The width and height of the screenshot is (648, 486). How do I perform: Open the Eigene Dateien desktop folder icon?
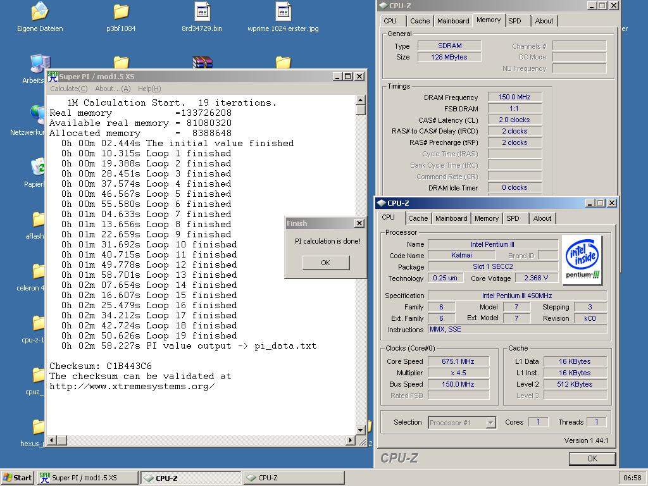(40, 11)
